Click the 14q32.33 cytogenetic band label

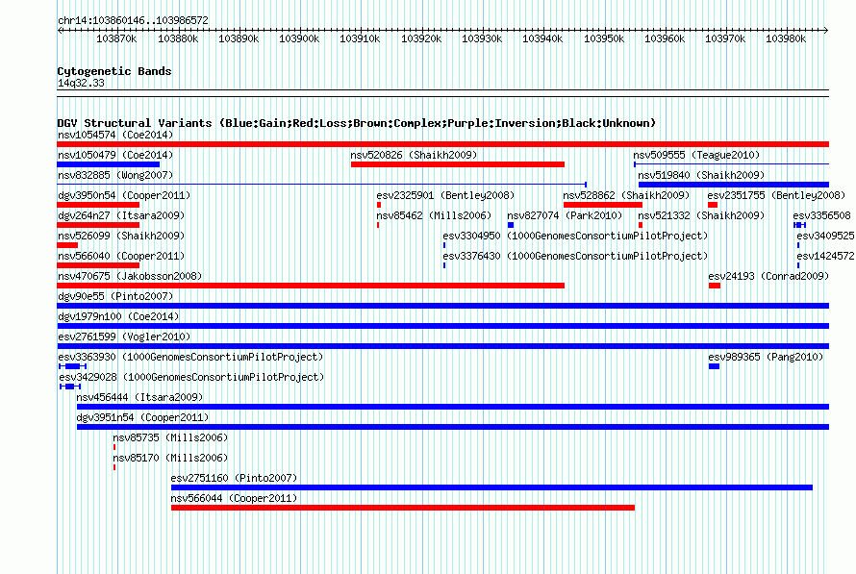[x=81, y=83]
